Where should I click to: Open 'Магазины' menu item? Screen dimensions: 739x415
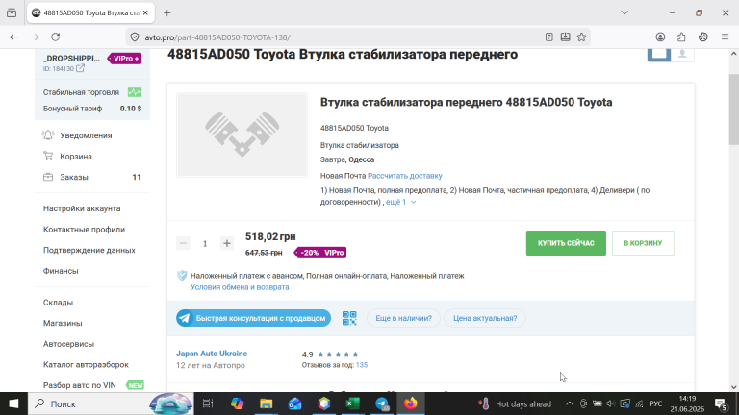[x=63, y=323]
